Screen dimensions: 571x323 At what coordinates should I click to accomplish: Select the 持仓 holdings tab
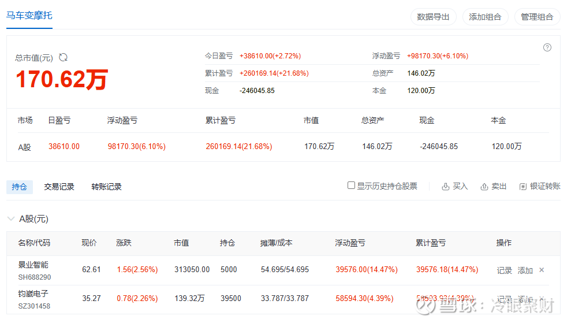click(x=20, y=187)
